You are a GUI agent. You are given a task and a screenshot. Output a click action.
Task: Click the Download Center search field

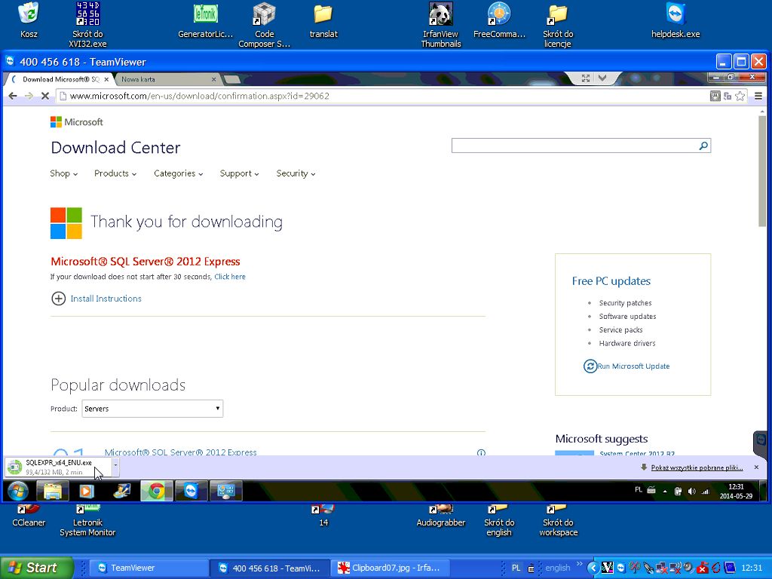pos(573,146)
